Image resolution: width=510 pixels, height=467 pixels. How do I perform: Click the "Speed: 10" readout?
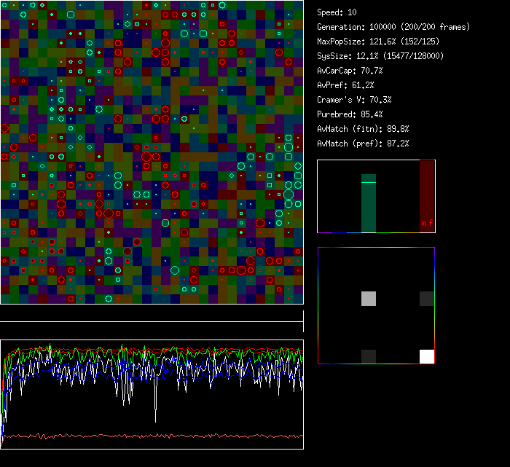pyautogui.click(x=337, y=12)
